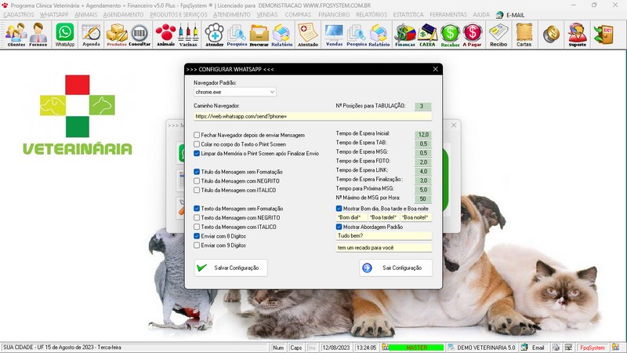
Task: Click the red A Pagar icon
Action: pyautogui.click(x=473, y=35)
